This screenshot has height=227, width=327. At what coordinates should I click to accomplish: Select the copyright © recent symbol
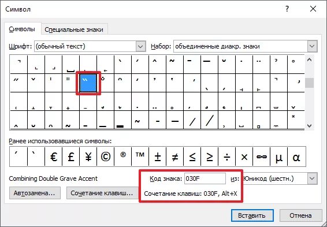coord(106,157)
